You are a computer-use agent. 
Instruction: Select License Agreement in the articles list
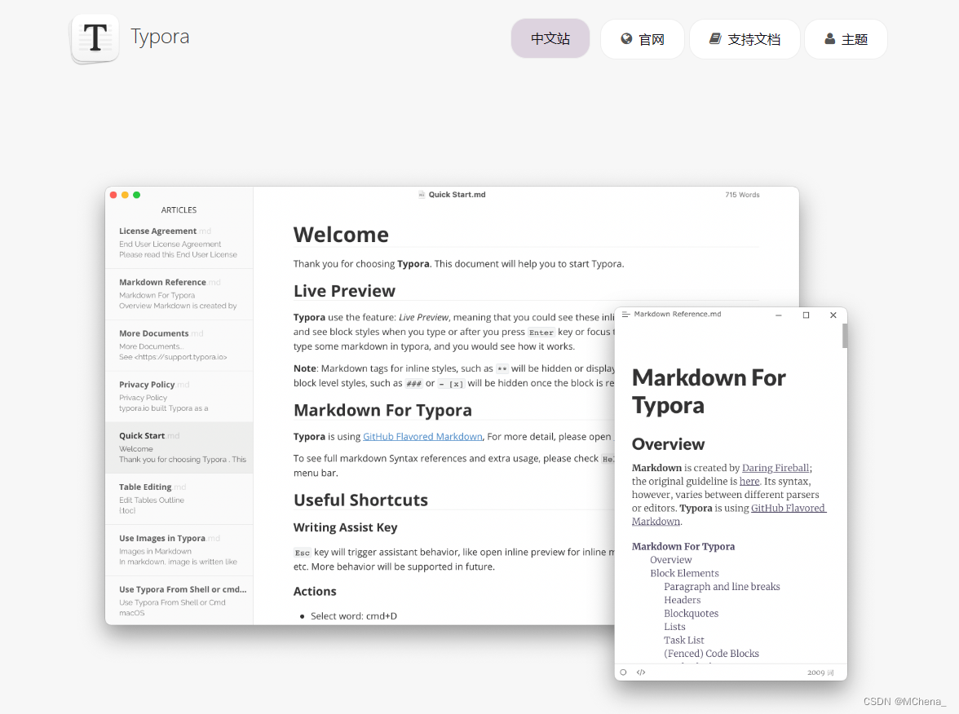[x=179, y=243]
